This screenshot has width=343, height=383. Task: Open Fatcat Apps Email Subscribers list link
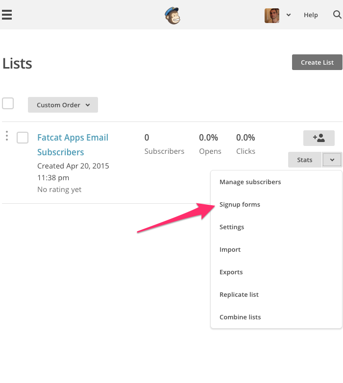point(73,144)
